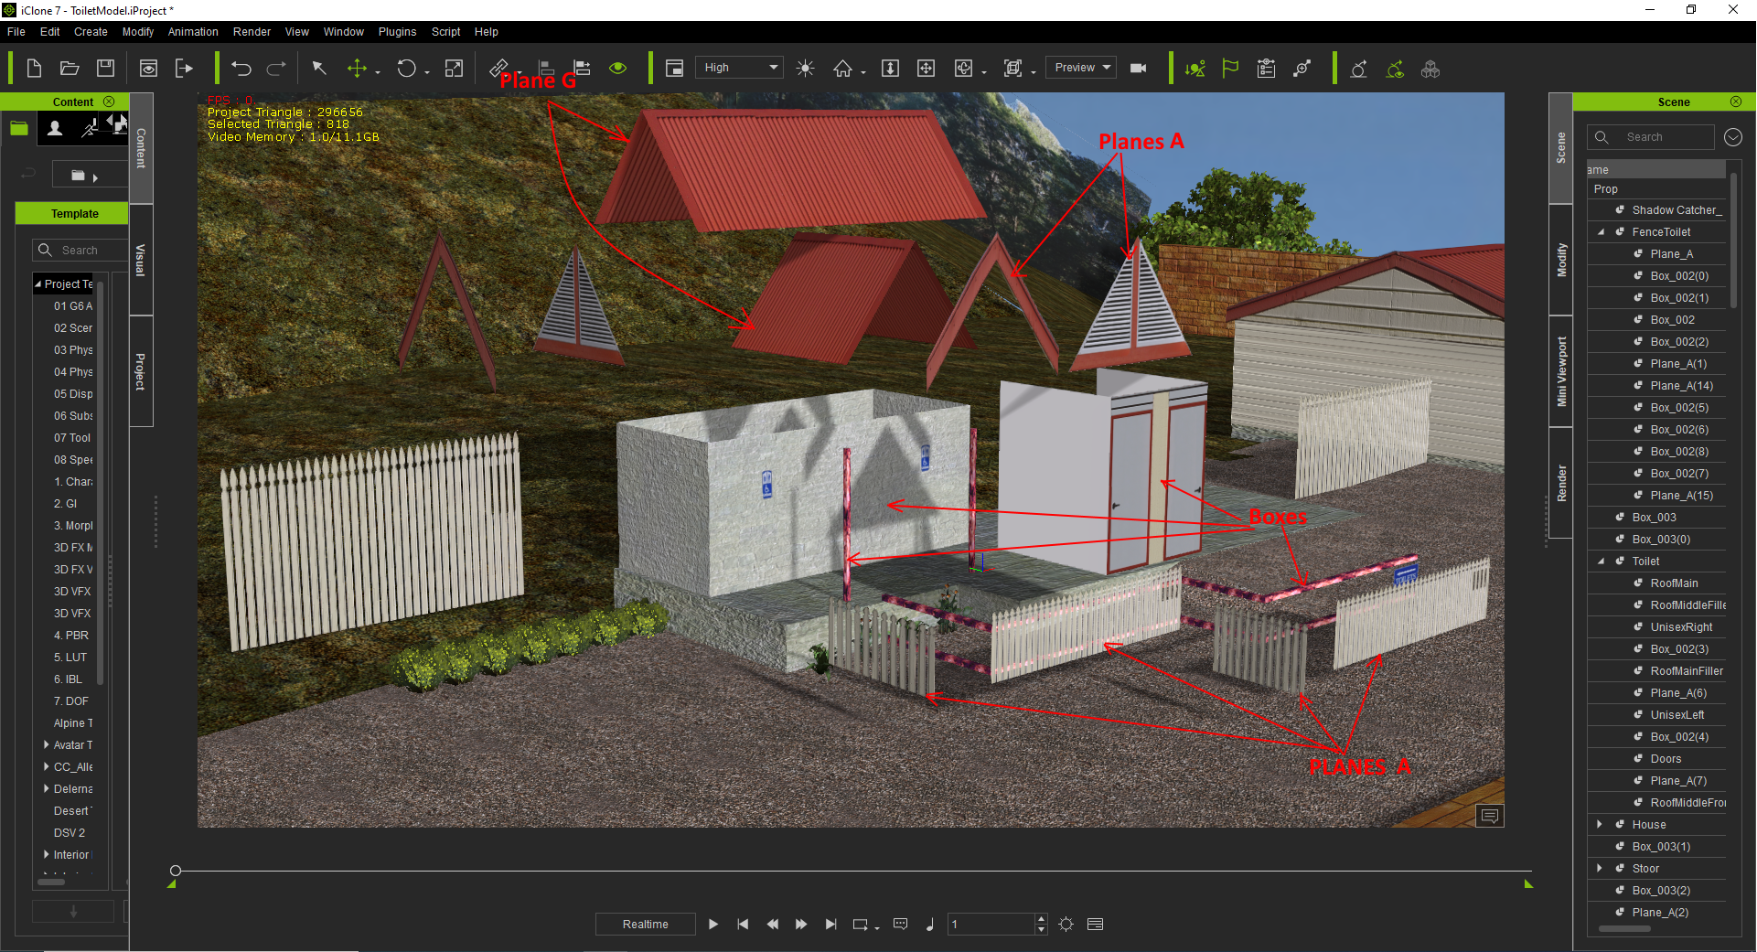Undo the last action
The height and width of the screenshot is (952, 1757).
(241, 69)
